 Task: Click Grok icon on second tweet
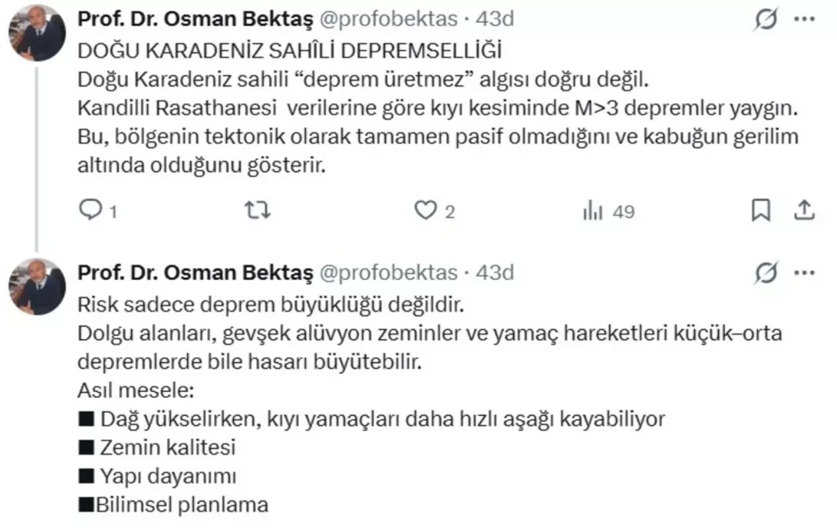[x=766, y=273]
